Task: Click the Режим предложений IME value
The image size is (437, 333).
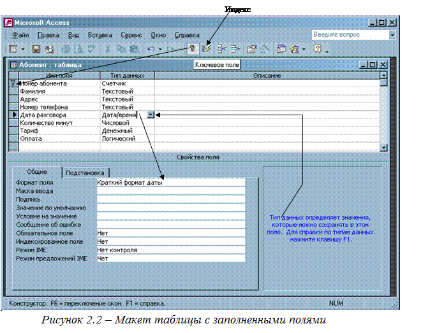Action: coord(171,258)
